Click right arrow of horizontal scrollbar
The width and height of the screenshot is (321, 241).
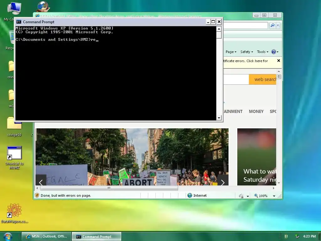[273, 188]
